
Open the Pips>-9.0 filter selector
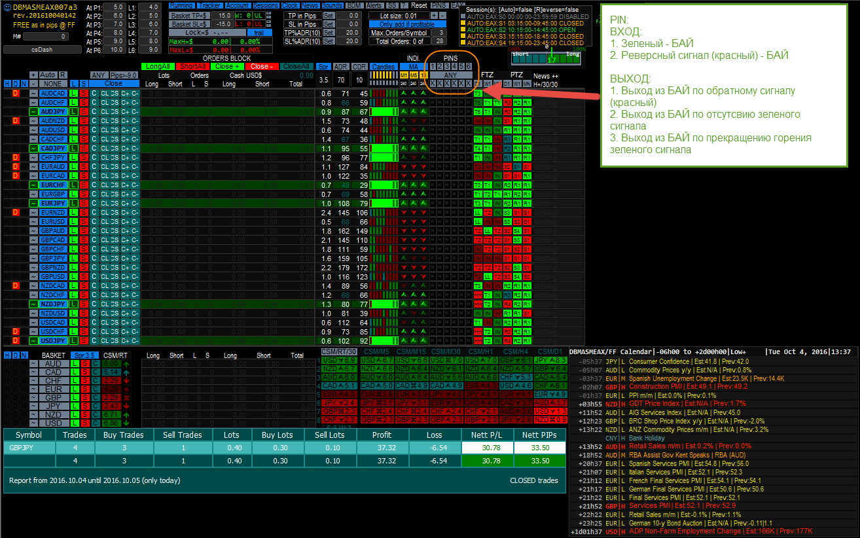124,75
